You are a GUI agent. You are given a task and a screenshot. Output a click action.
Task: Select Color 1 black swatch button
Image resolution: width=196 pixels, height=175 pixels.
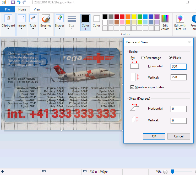(86, 22)
